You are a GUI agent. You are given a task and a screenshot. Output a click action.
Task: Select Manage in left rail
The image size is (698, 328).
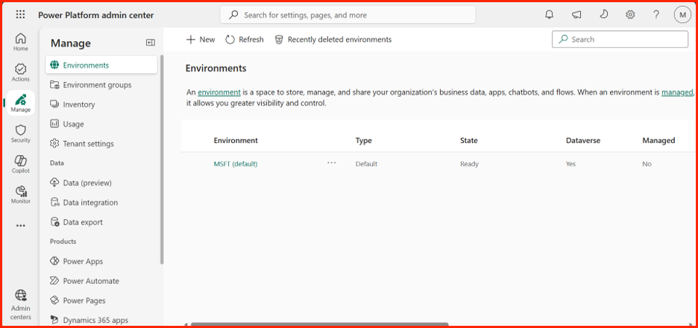click(20, 104)
